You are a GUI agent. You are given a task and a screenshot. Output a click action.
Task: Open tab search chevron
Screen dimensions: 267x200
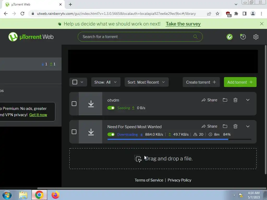click(236, 4)
